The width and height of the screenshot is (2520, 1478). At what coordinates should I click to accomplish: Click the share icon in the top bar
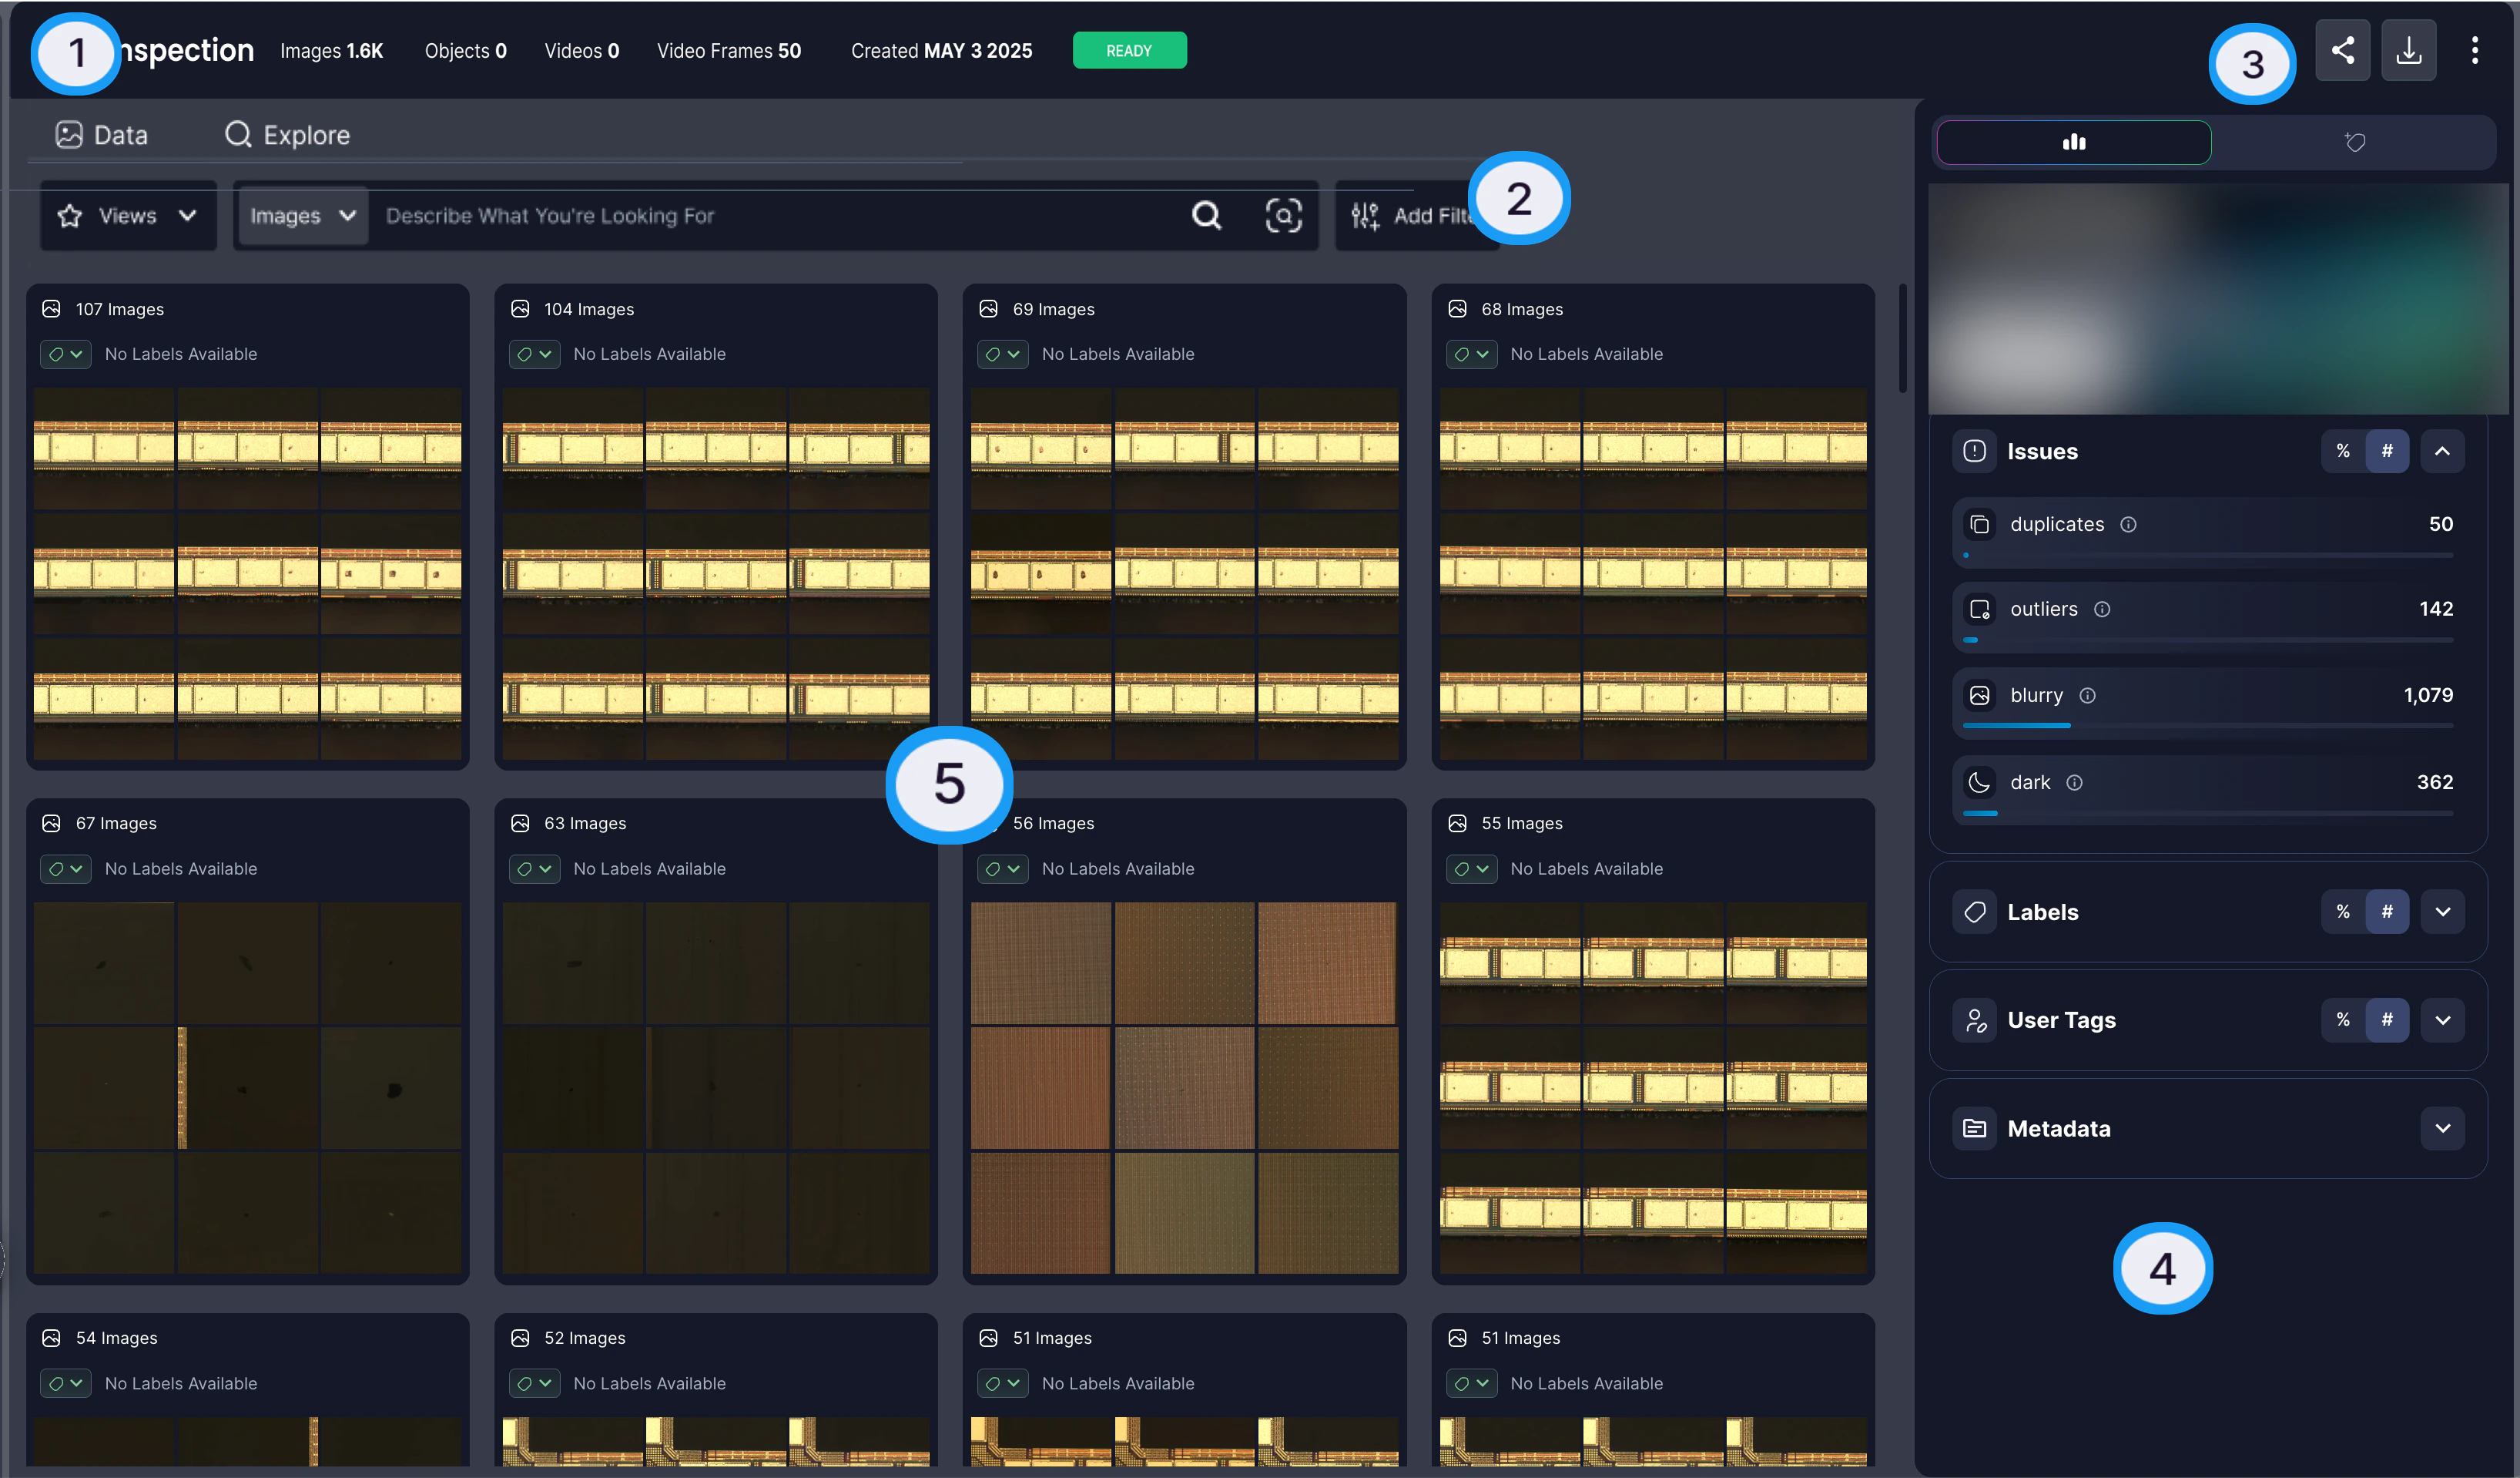tap(2342, 49)
